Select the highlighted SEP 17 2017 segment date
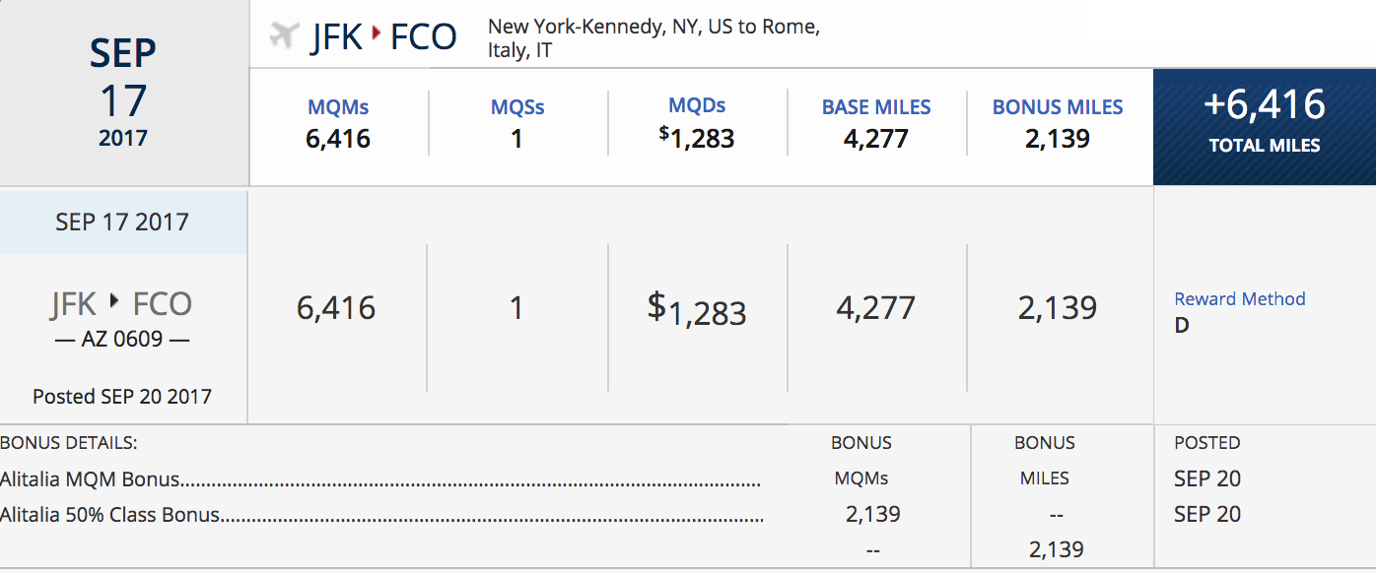The width and height of the screenshot is (1376, 573). pos(122,223)
